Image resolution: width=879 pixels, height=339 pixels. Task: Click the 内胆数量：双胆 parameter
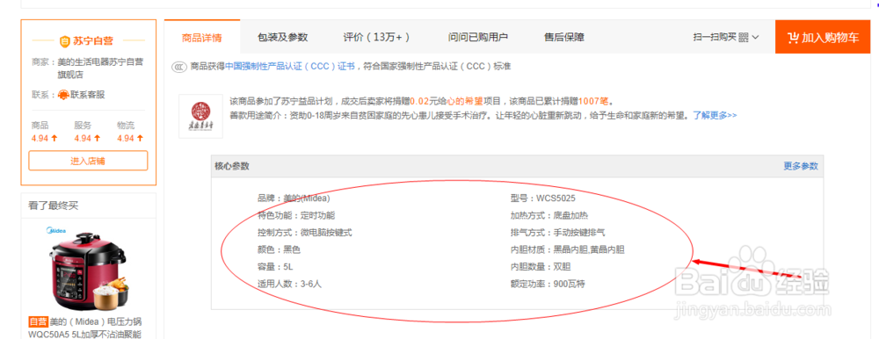(x=541, y=267)
